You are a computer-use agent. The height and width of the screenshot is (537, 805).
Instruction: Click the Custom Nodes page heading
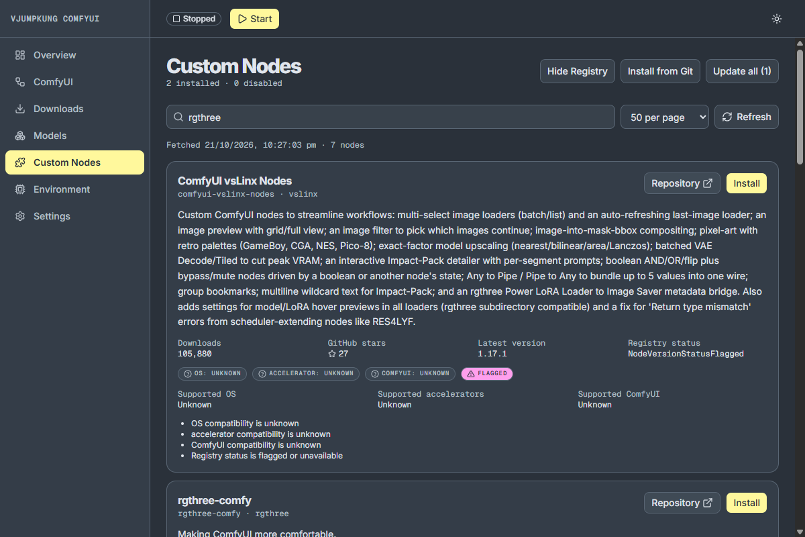233,66
